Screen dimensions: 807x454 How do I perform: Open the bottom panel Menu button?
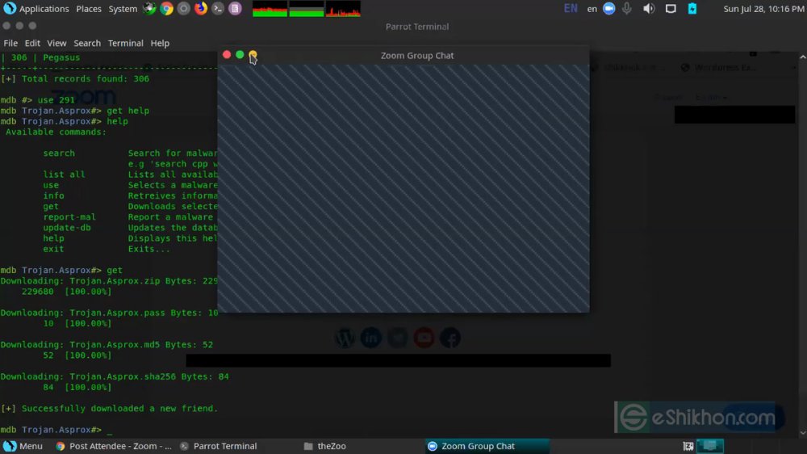tap(23, 446)
